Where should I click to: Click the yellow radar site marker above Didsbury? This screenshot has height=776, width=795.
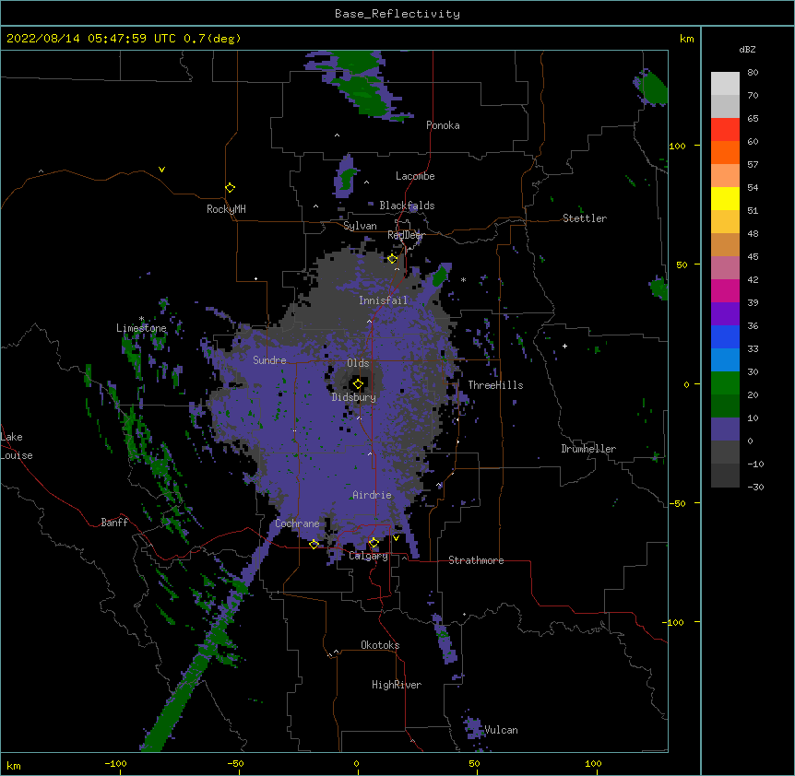tap(358, 384)
